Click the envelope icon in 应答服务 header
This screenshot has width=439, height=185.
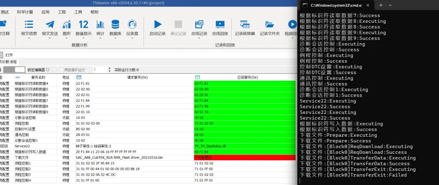198,77
